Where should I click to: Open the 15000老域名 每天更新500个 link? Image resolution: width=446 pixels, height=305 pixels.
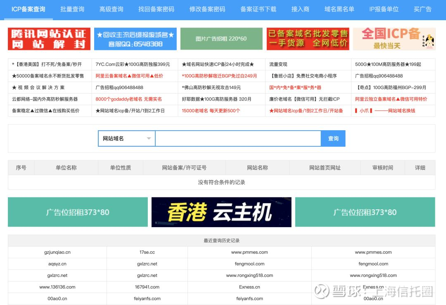pyautogui.click(x=211, y=110)
